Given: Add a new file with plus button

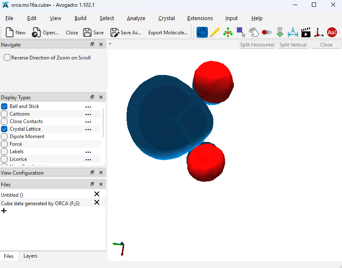Looking at the screenshot, I should (4, 211).
